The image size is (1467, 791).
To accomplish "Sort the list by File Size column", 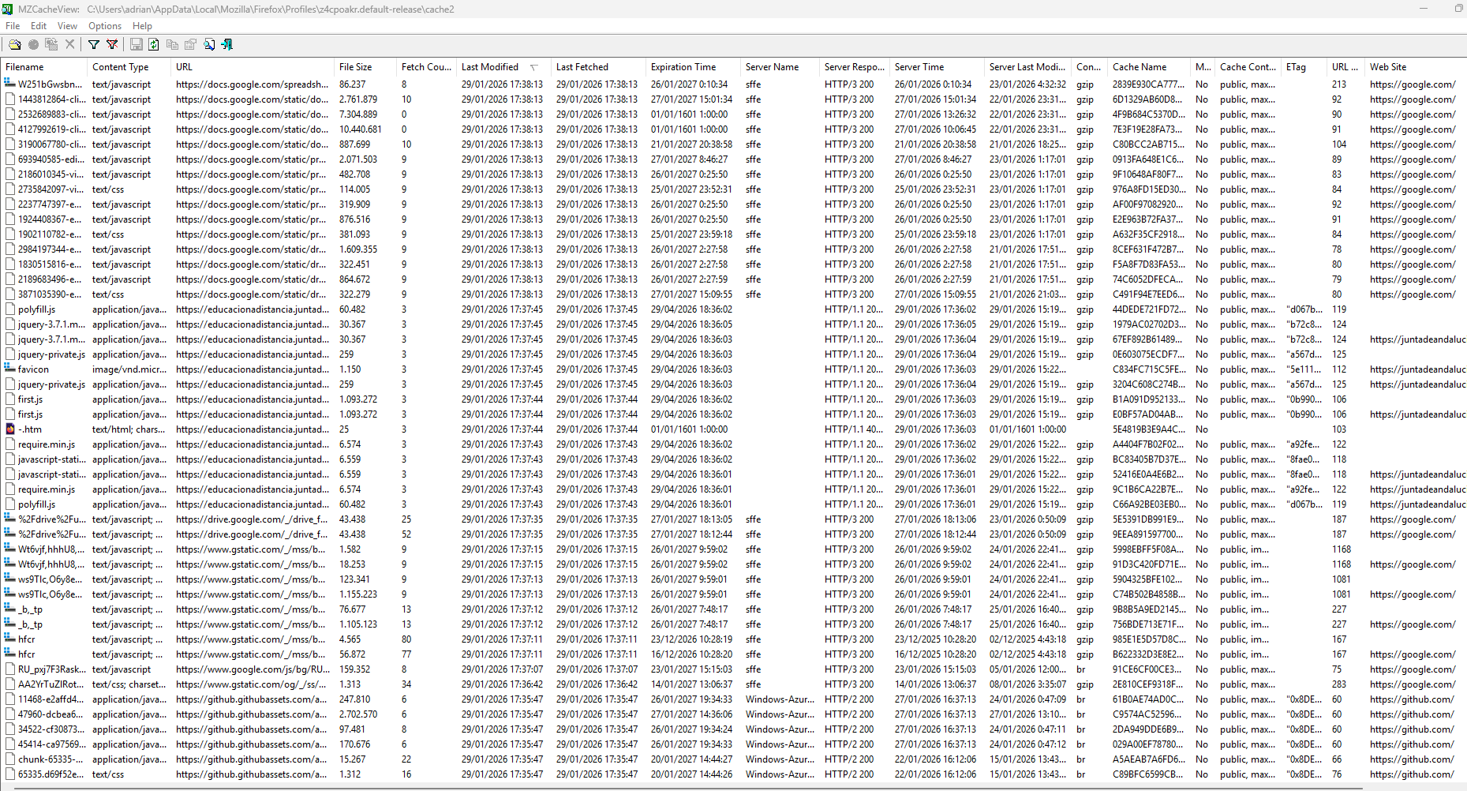I will tap(355, 67).
